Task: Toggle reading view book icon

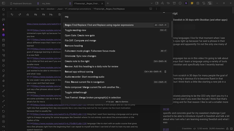Action: click(151, 9)
